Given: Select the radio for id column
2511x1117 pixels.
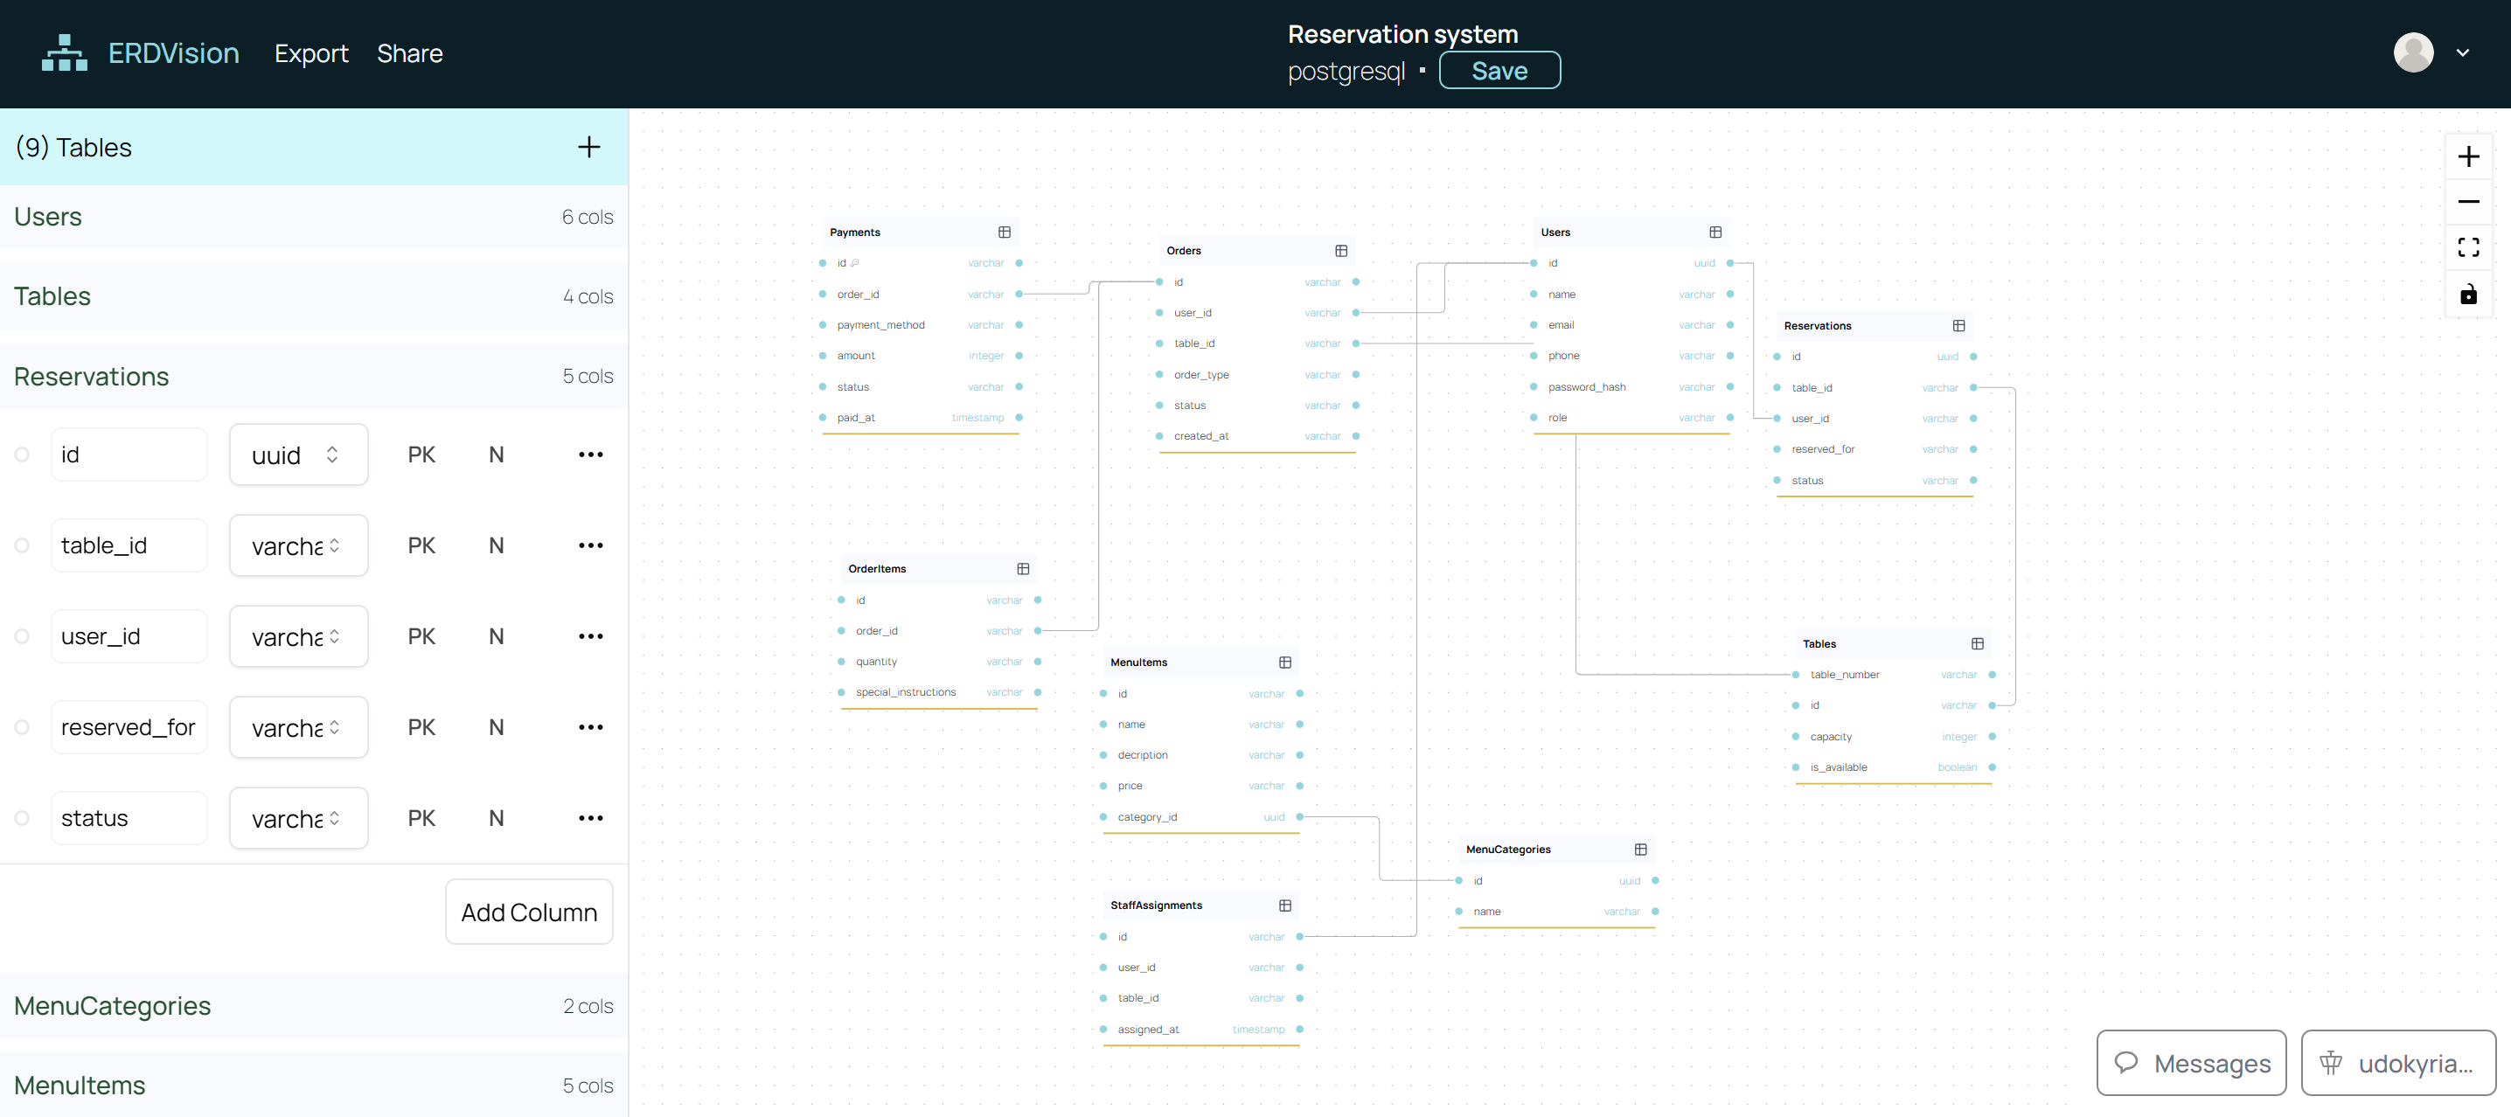Looking at the screenshot, I should (x=23, y=454).
